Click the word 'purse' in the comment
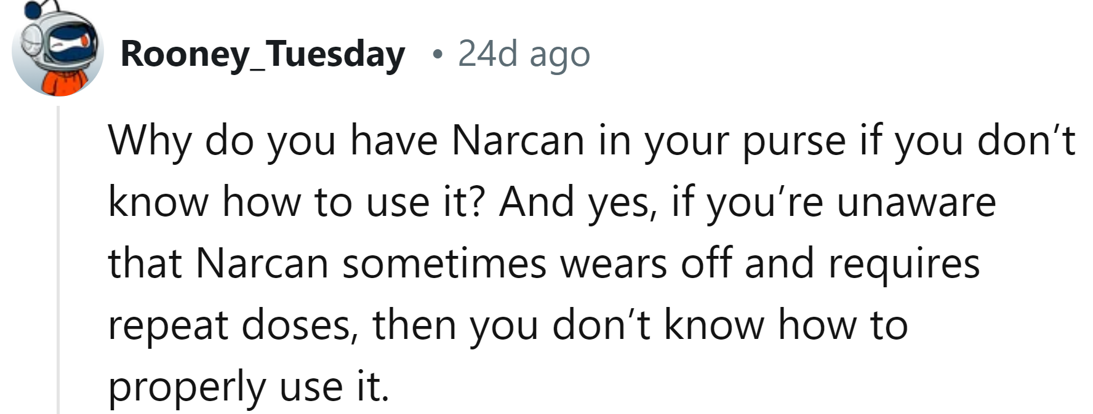Image resolution: width=1093 pixels, height=414 pixels. 794,141
